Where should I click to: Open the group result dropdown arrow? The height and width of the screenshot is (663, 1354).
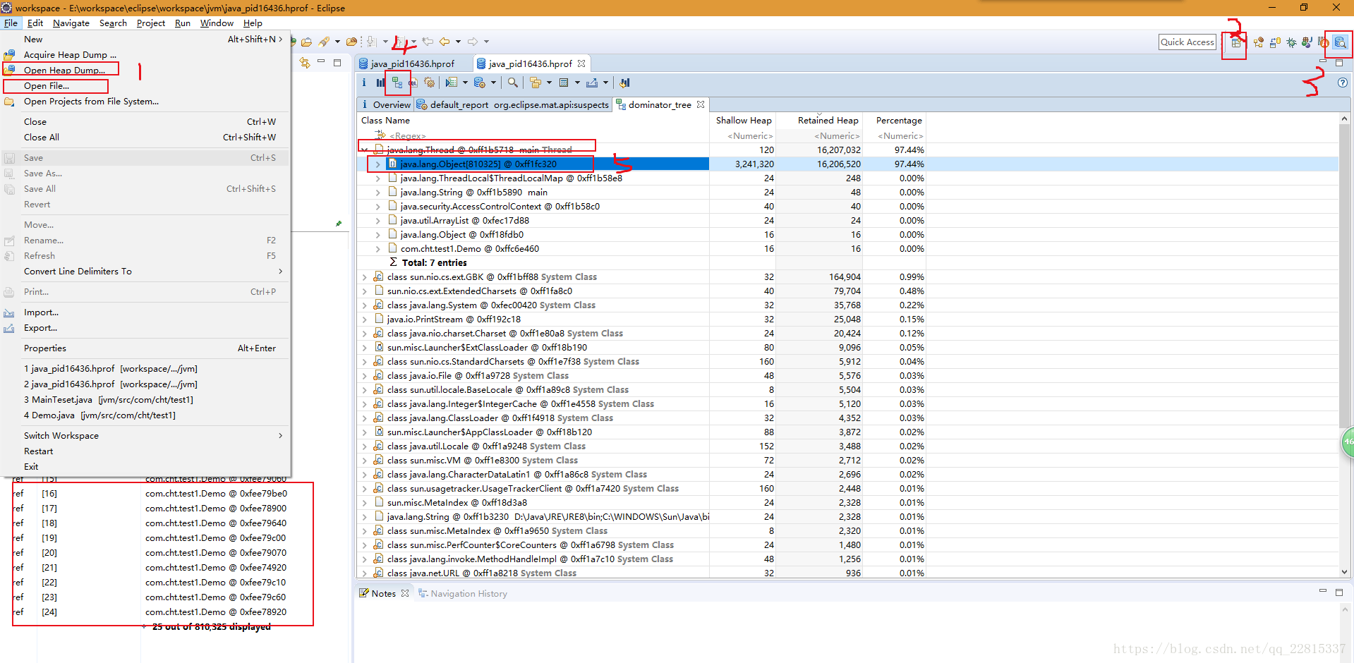(x=549, y=83)
